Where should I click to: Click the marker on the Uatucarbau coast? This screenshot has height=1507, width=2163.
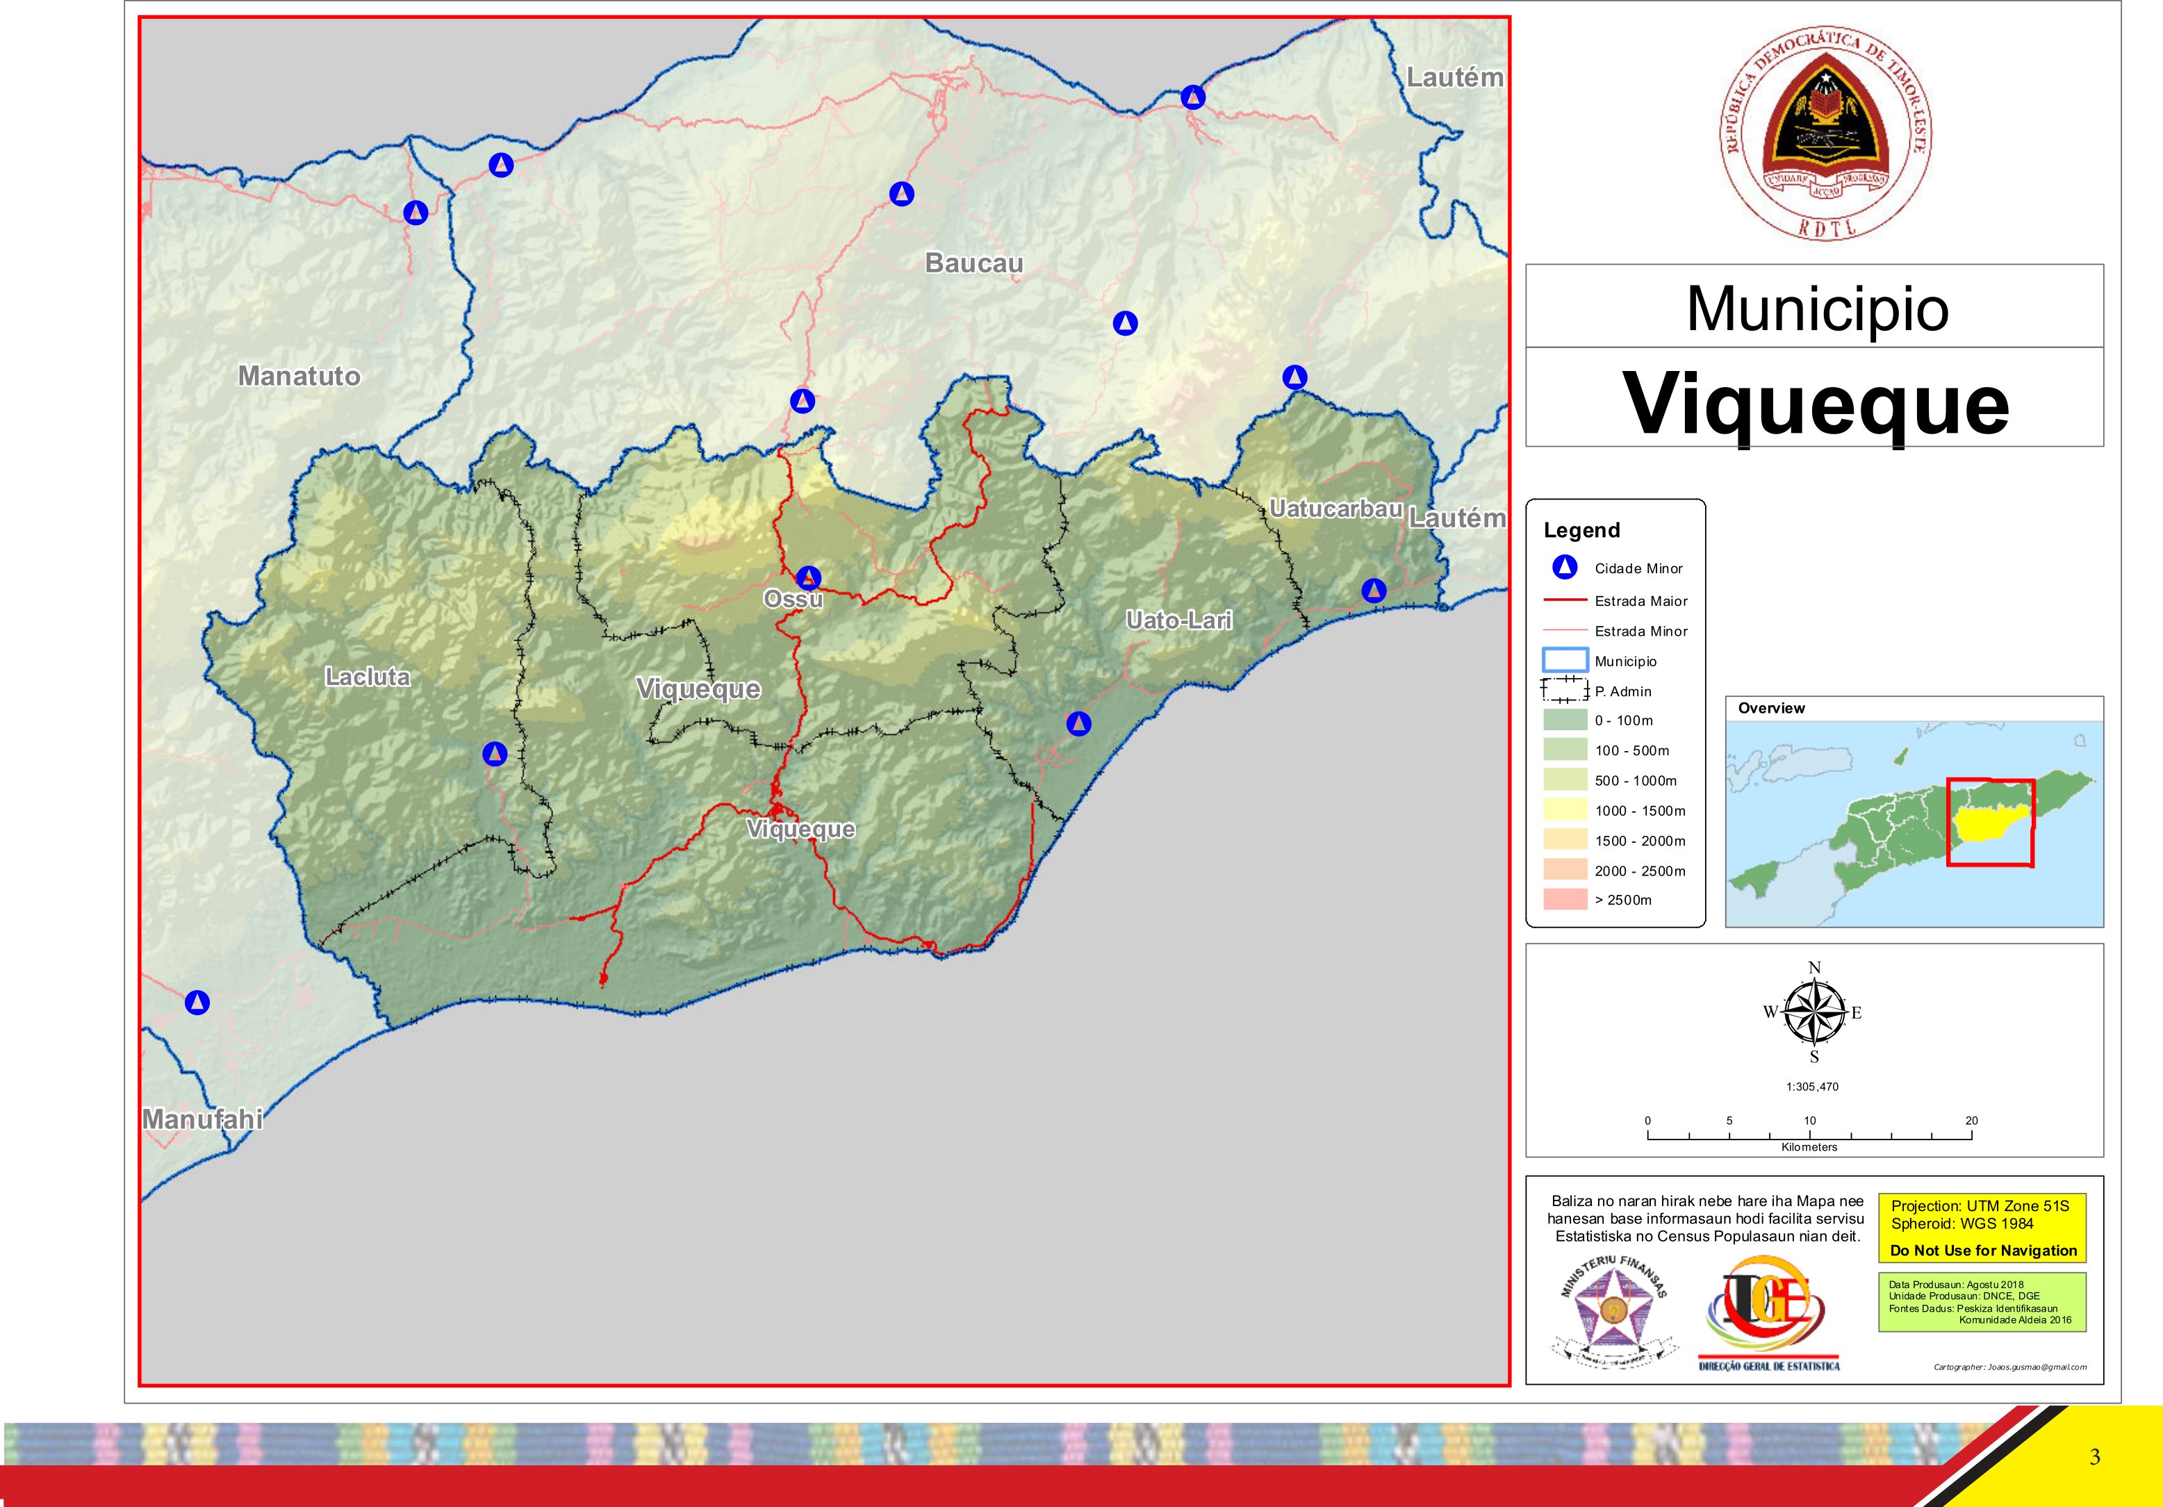tap(1374, 591)
